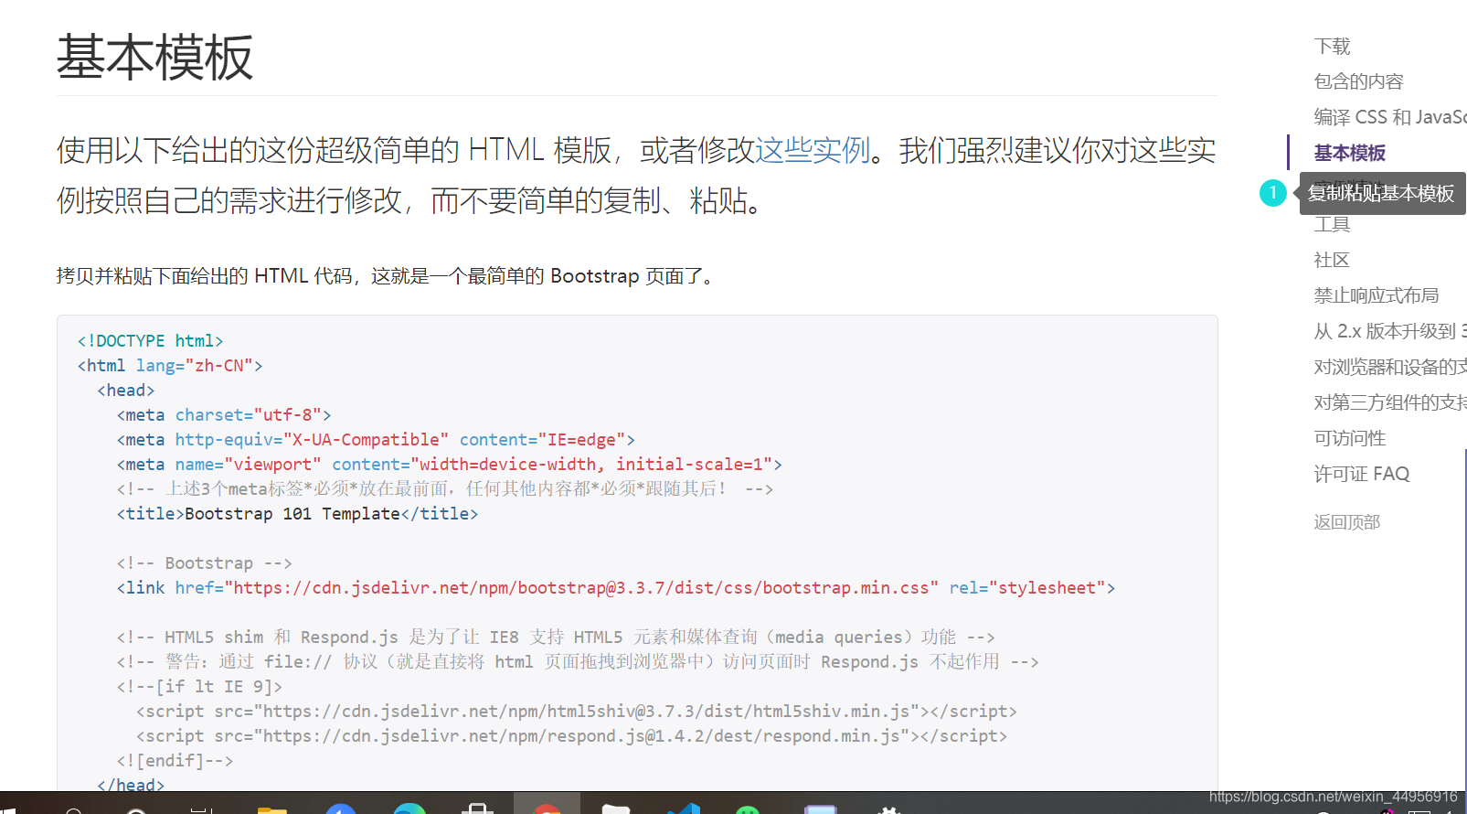Click the X-UA-Compatible meta line
Image resolution: width=1467 pixels, height=814 pixels.
click(x=376, y=439)
